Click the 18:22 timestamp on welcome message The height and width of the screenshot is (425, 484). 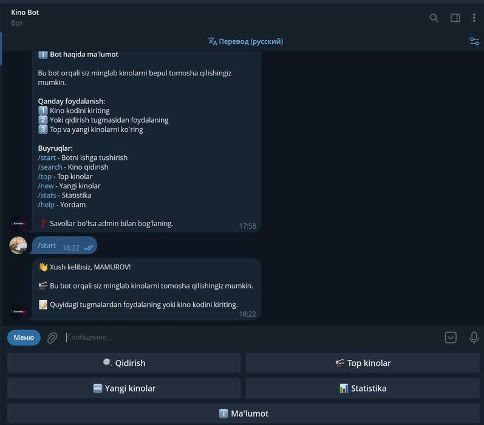[248, 314]
